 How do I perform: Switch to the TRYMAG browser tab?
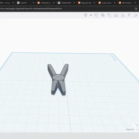tap(66, 3)
